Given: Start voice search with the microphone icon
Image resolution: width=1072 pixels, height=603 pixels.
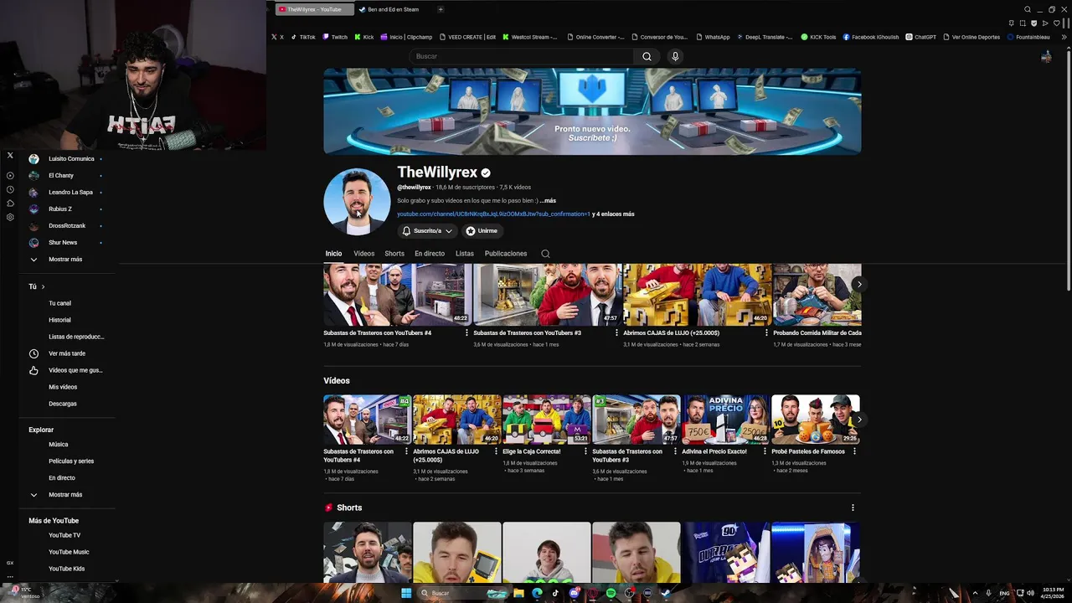Looking at the screenshot, I should point(675,56).
